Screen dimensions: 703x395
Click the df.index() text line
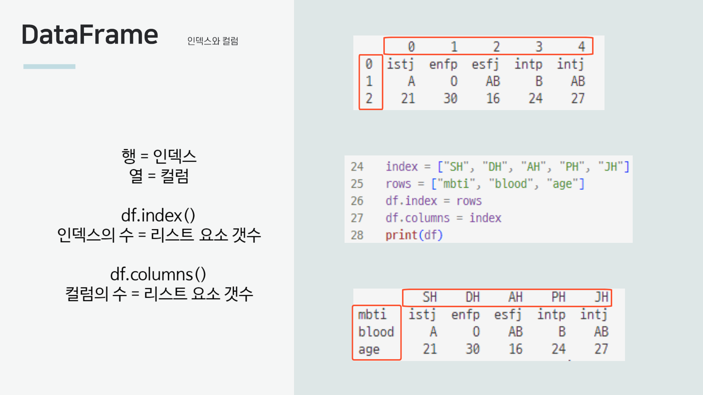(x=158, y=215)
